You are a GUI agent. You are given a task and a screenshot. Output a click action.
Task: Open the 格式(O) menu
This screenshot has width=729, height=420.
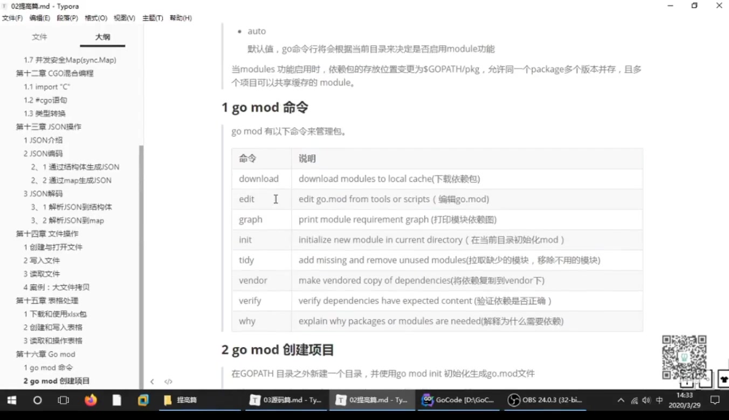tap(96, 18)
